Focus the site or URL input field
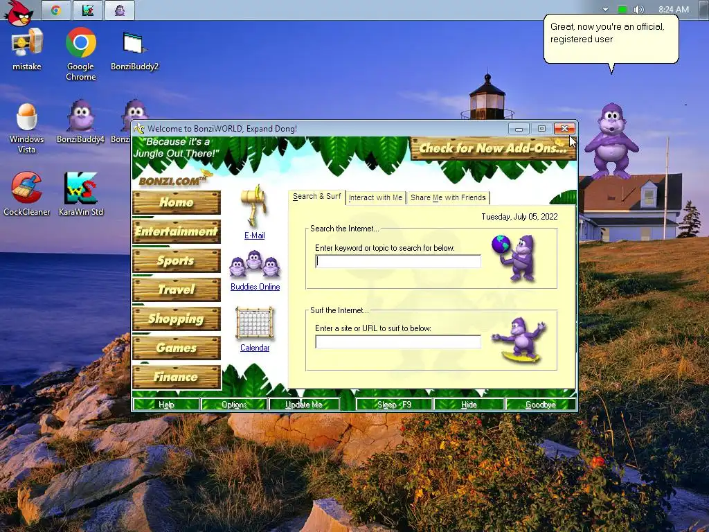Viewport: 709px width, 532px height. click(398, 342)
